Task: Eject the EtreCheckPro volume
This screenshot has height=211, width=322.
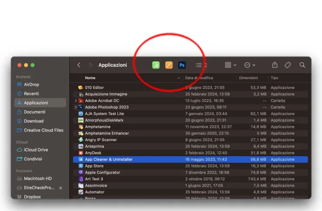Action: point(60,188)
